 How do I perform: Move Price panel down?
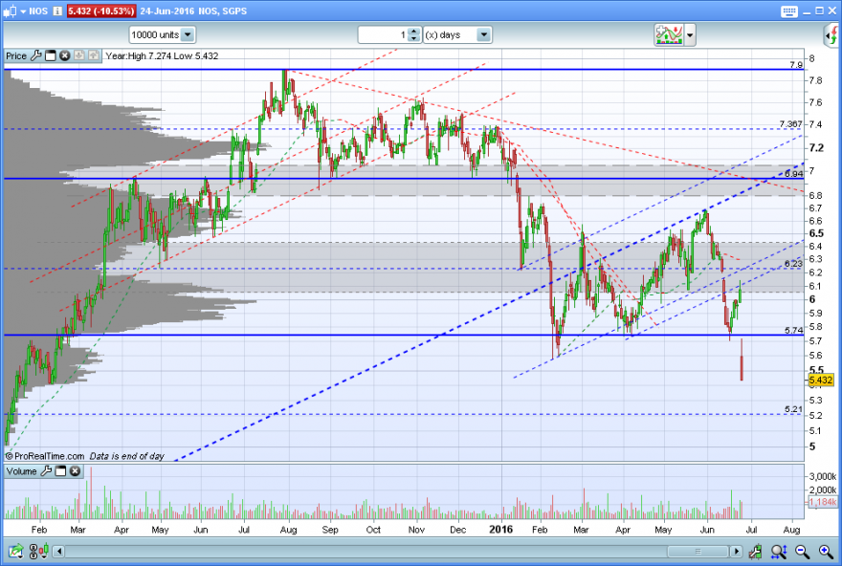click(79, 55)
